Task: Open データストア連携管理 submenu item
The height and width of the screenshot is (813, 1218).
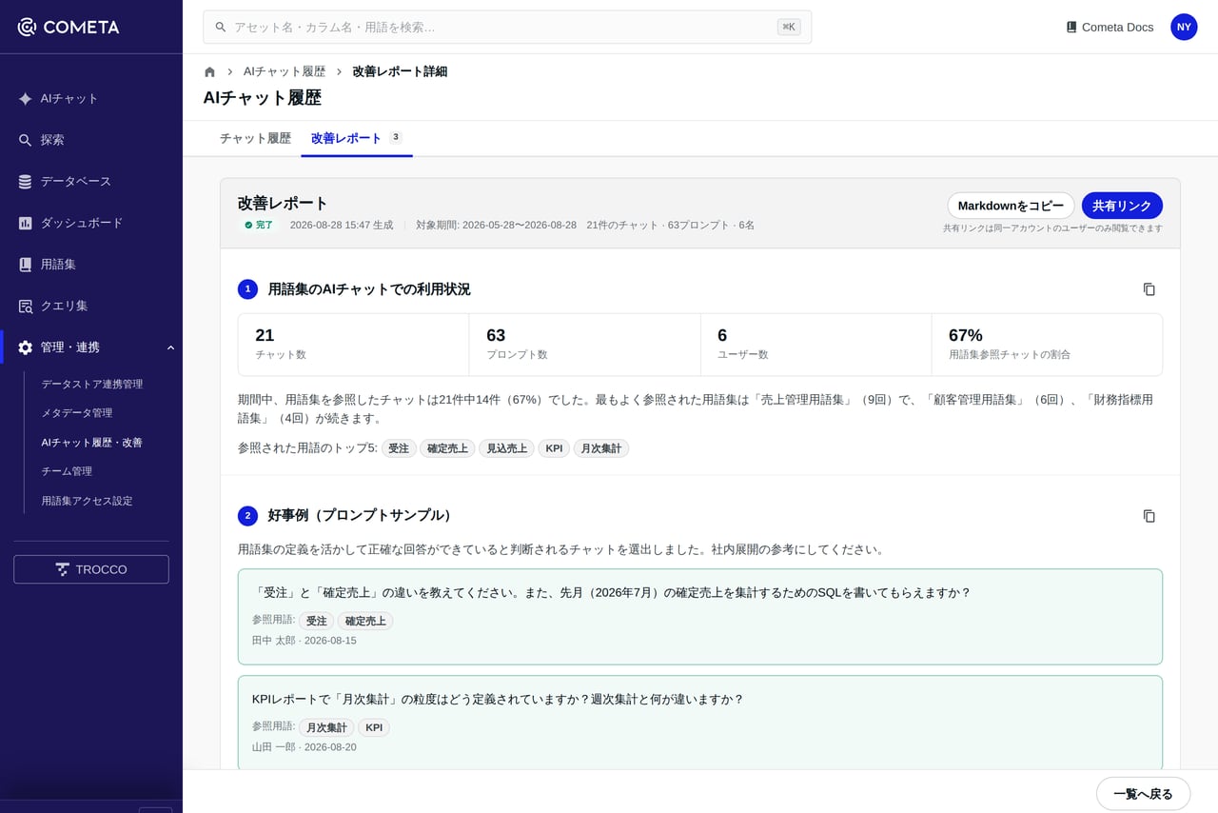Action: (x=92, y=384)
